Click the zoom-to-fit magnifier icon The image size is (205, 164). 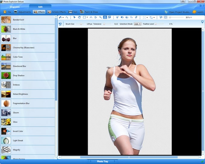click(161, 17)
